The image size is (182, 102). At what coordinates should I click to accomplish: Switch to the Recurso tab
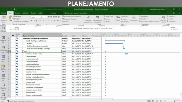click(x=17, y=13)
